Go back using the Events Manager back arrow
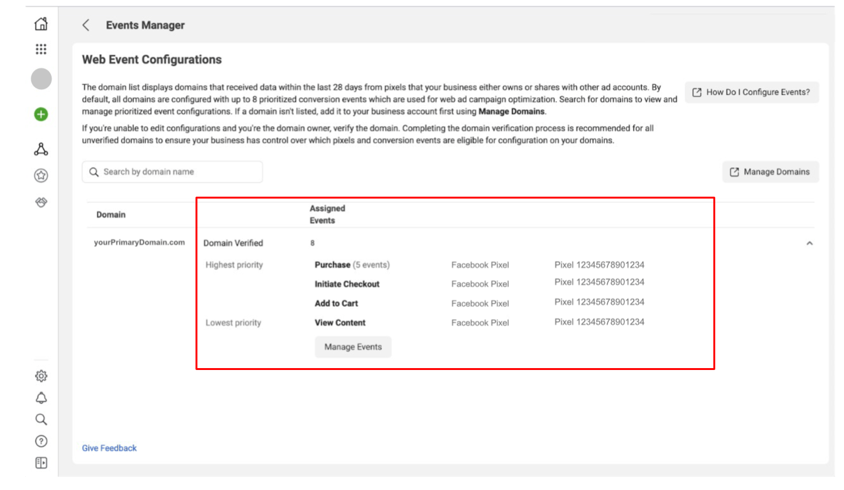Image resolution: width=844 pixels, height=490 pixels. pos(85,25)
